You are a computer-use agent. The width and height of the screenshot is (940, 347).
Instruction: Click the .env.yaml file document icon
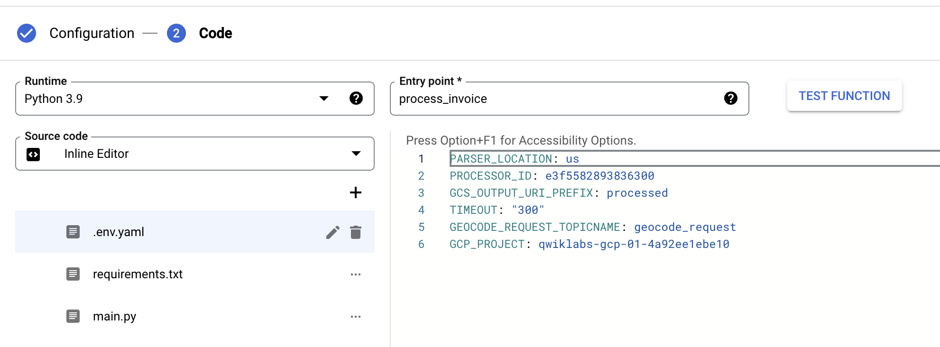pyautogui.click(x=73, y=232)
